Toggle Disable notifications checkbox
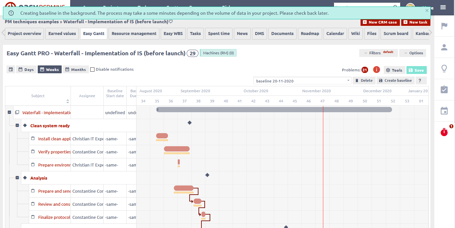 pos(93,69)
